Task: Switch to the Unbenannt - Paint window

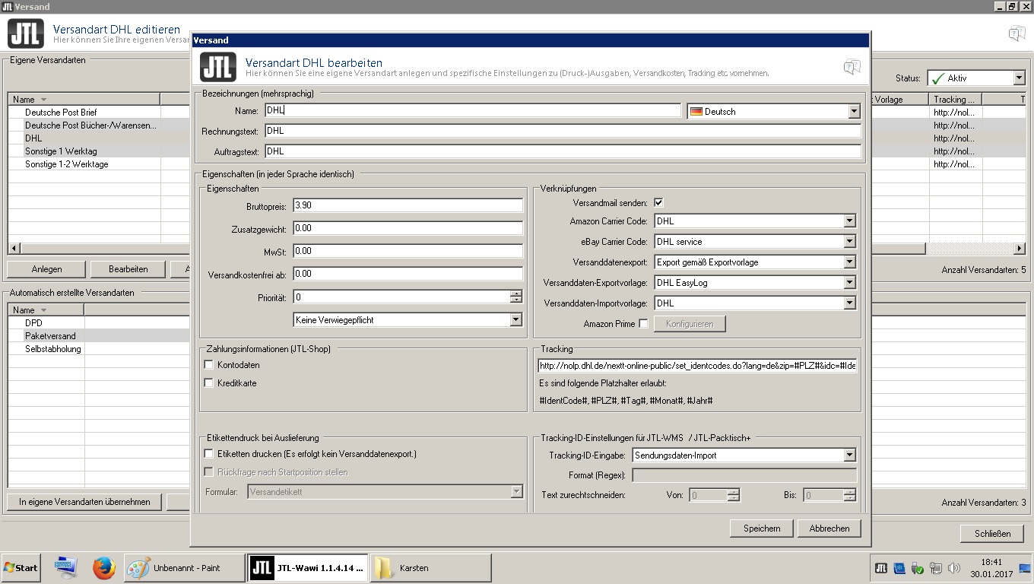Action: (183, 568)
